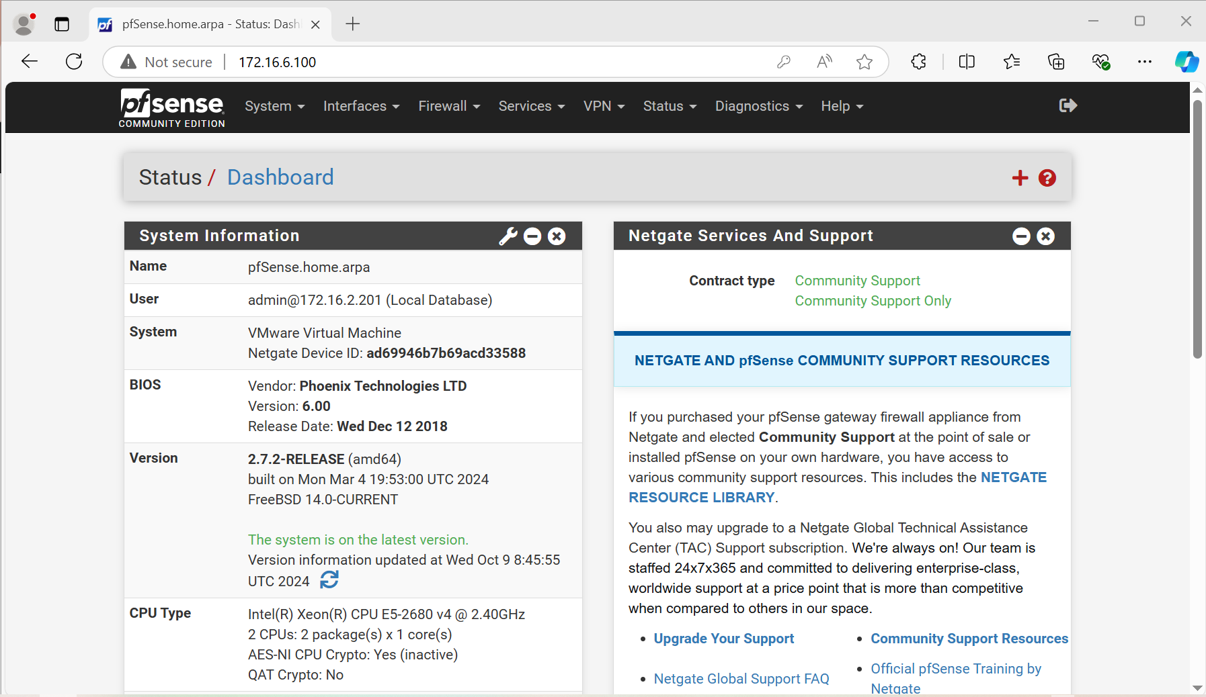This screenshot has height=697, width=1206.
Task: Expand the VPN dropdown menu
Action: tap(604, 106)
